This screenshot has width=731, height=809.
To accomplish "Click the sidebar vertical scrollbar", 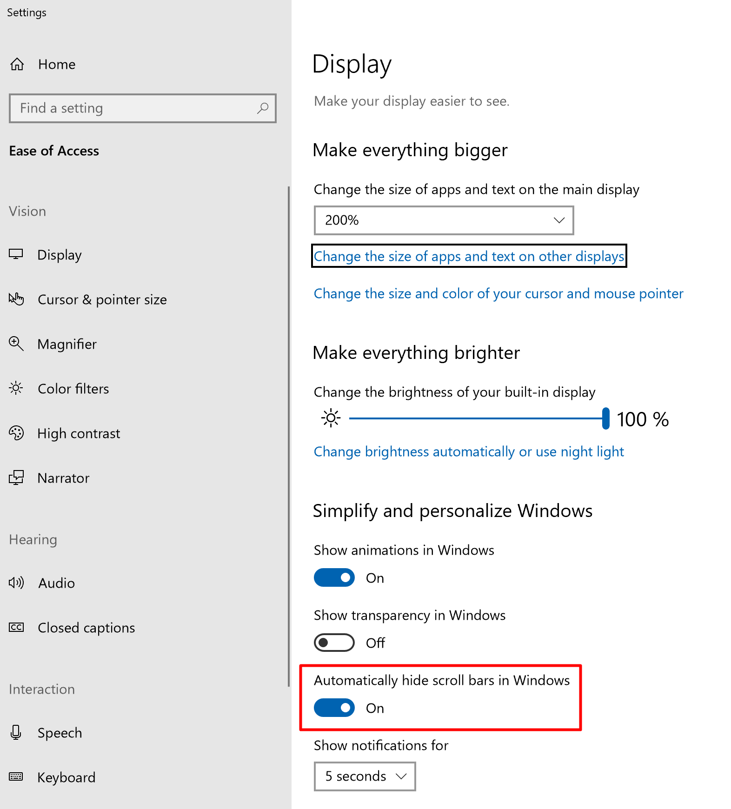I will [x=288, y=436].
